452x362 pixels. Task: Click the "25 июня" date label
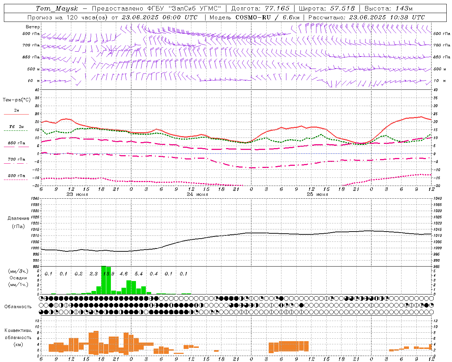[317, 194]
